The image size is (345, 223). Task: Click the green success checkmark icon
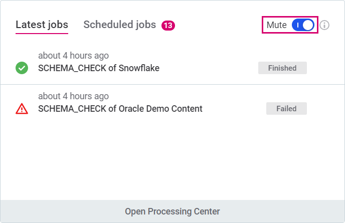[x=22, y=68]
